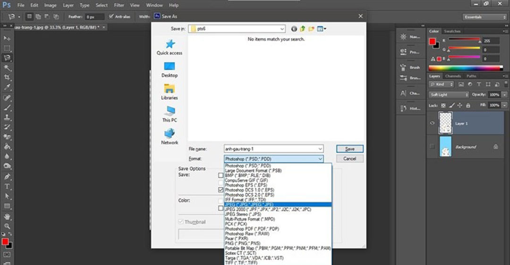The width and height of the screenshot is (510, 265).
Task: Select the Crop tool
Action: click(x=7, y=77)
